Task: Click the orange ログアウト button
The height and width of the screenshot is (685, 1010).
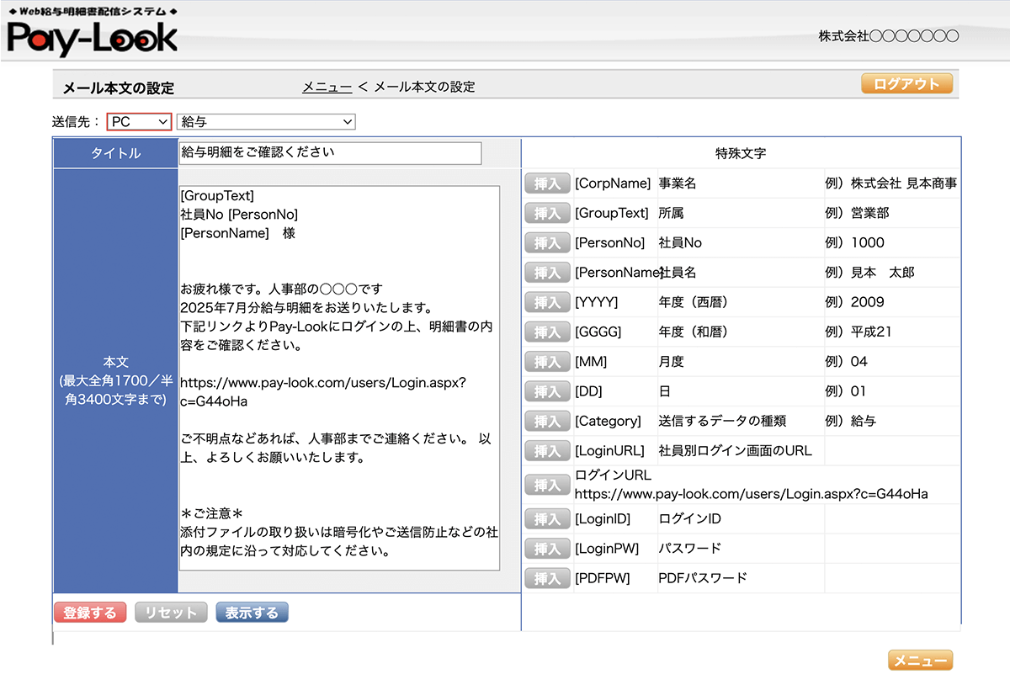Action: pos(906,83)
